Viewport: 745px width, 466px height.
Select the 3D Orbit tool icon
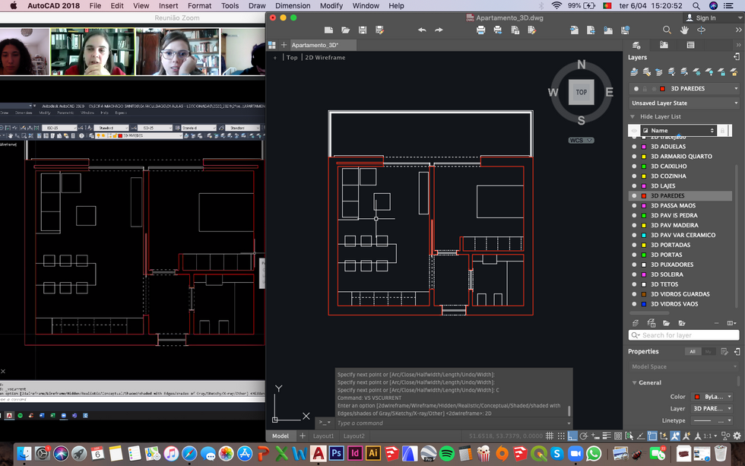click(701, 30)
